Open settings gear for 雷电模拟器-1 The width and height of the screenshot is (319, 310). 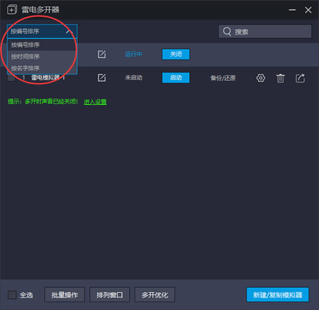pyautogui.click(x=261, y=78)
